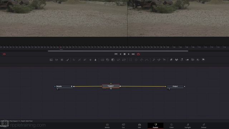
Task: Add a Renderer 3D node
Action: point(203,60)
